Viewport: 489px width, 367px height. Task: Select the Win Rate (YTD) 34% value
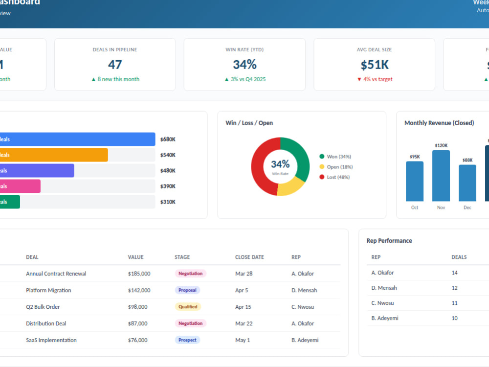tap(244, 65)
